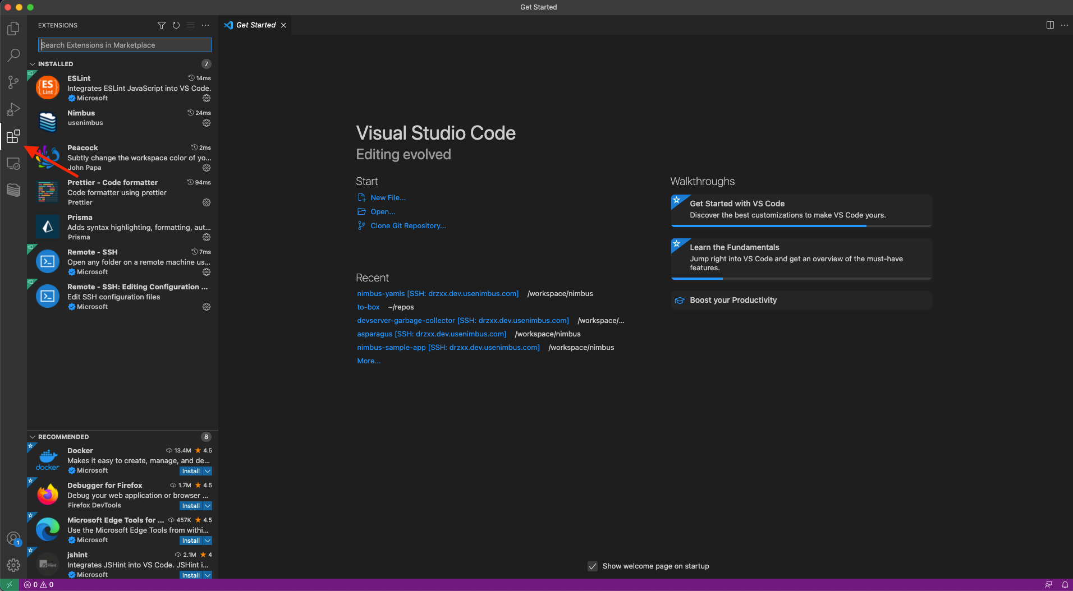The image size is (1073, 591).
Task: Open Extensions panel more actions menu
Action: (x=205, y=25)
